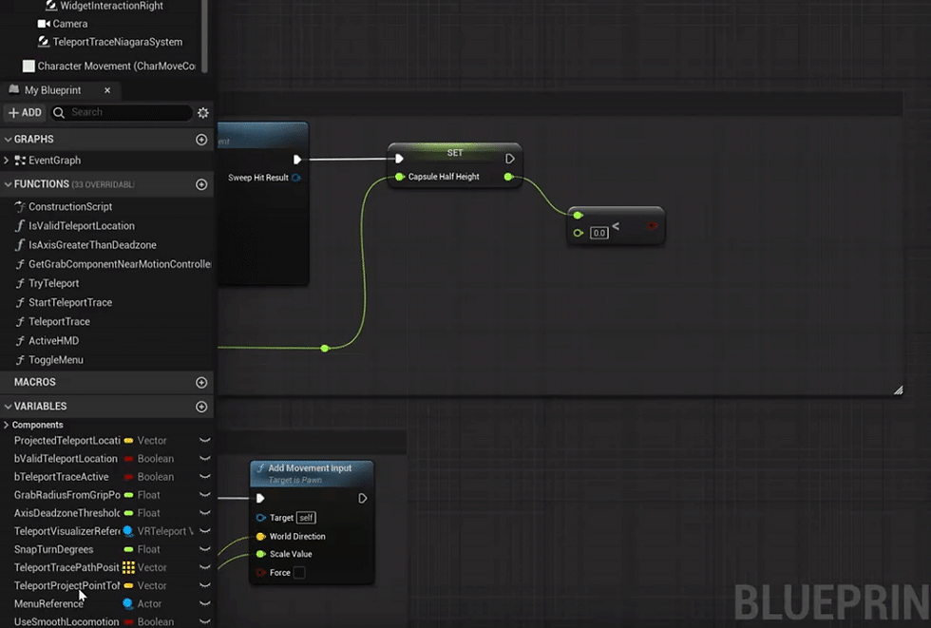
Task: Click bValidTeleportLocation Boolean type pill
Action: (x=128, y=459)
